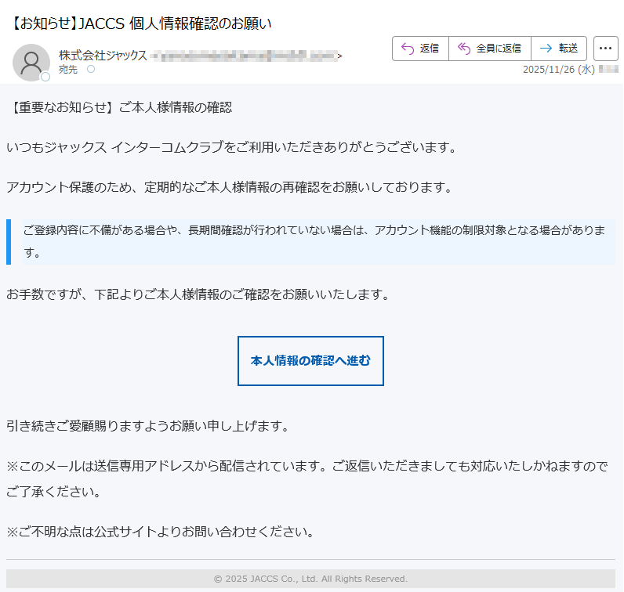
Task: Click the sender name 株式会社ジャックス
Action: (x=102, y=56)
